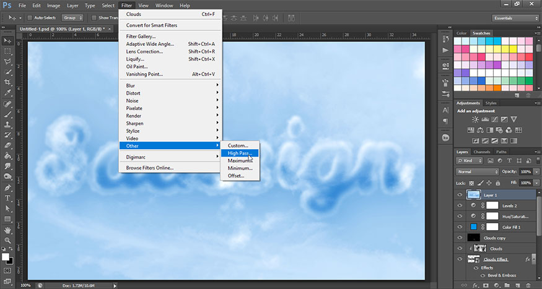Open the Essentials workspace dropdown
The height and width of the screenshot is (289, 542).
click(515, 18)
